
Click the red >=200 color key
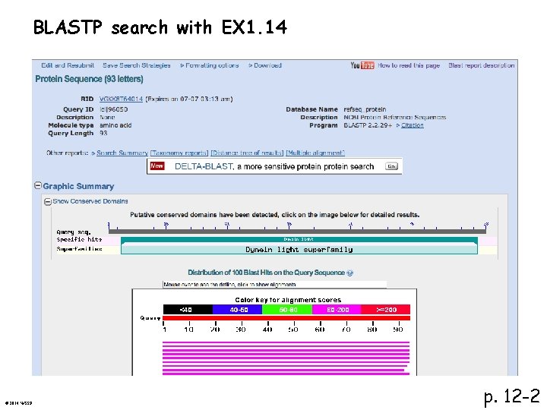[x=385, y=310]
